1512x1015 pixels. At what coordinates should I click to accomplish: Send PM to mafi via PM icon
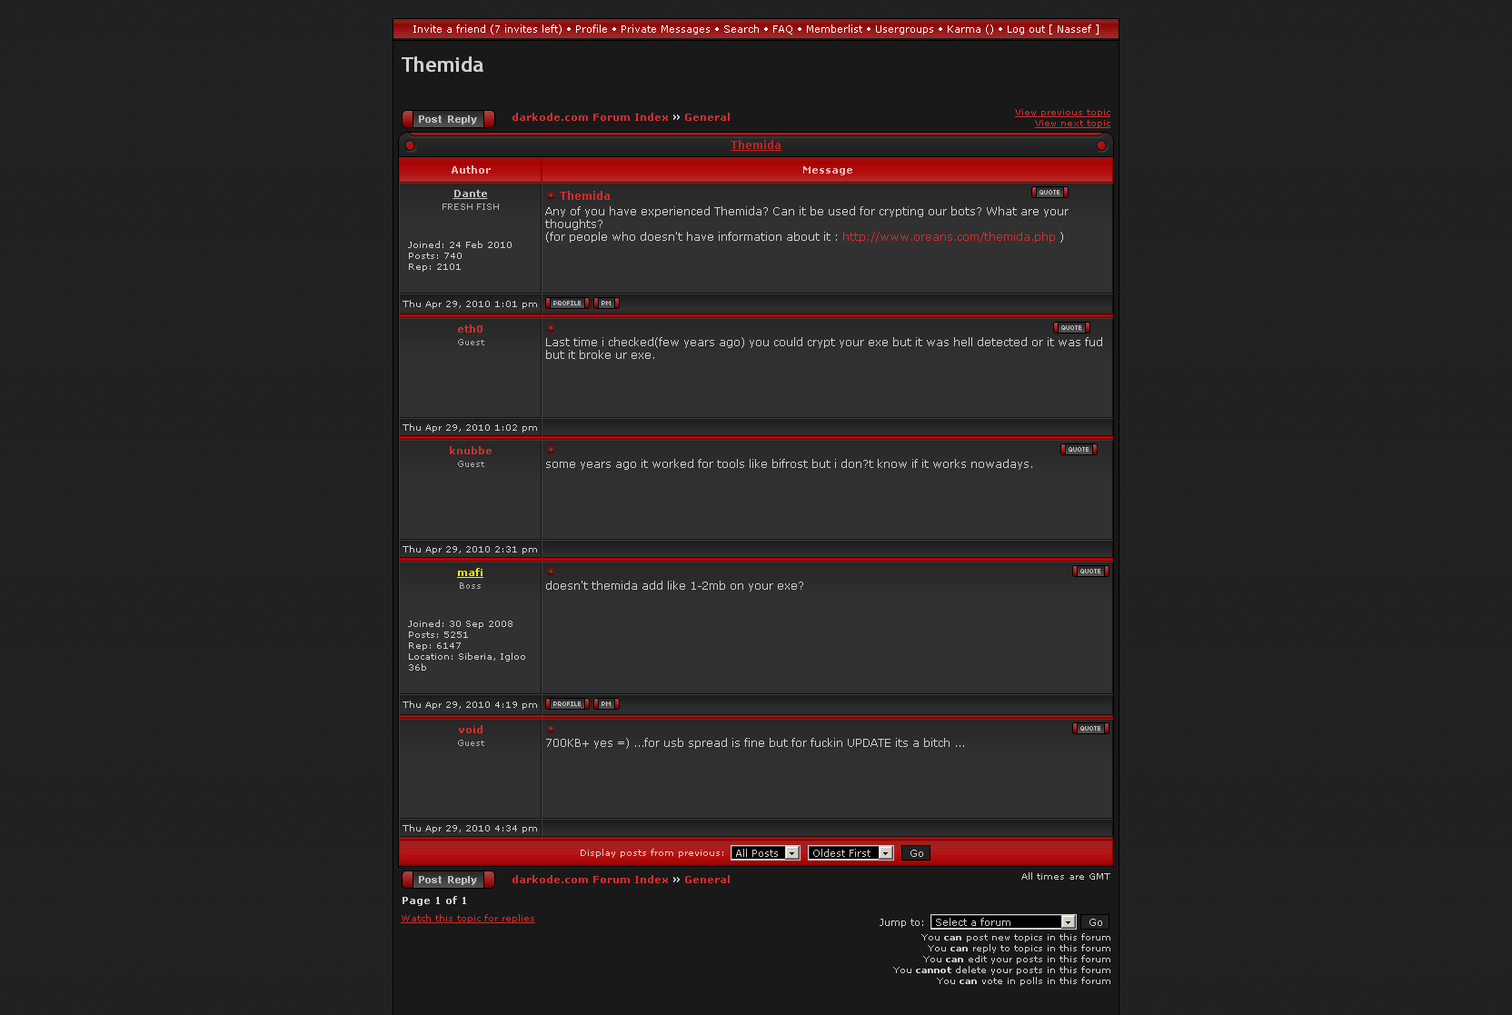pyautogui.click(x=606, y=704)
